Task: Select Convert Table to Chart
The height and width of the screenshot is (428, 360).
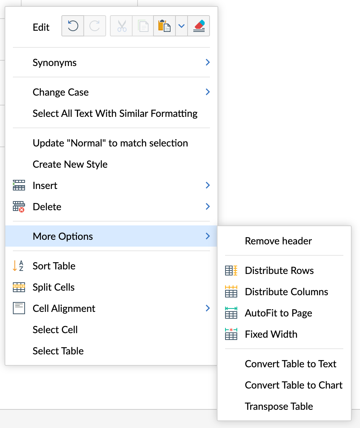Action: click(294, 385)
